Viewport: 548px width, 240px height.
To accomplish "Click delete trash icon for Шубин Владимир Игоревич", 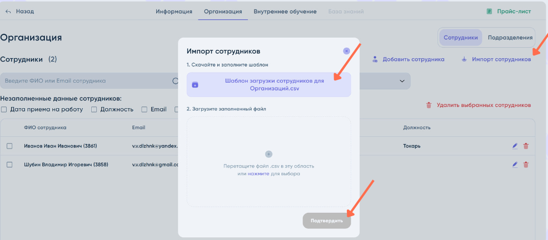I will point(526,165).
